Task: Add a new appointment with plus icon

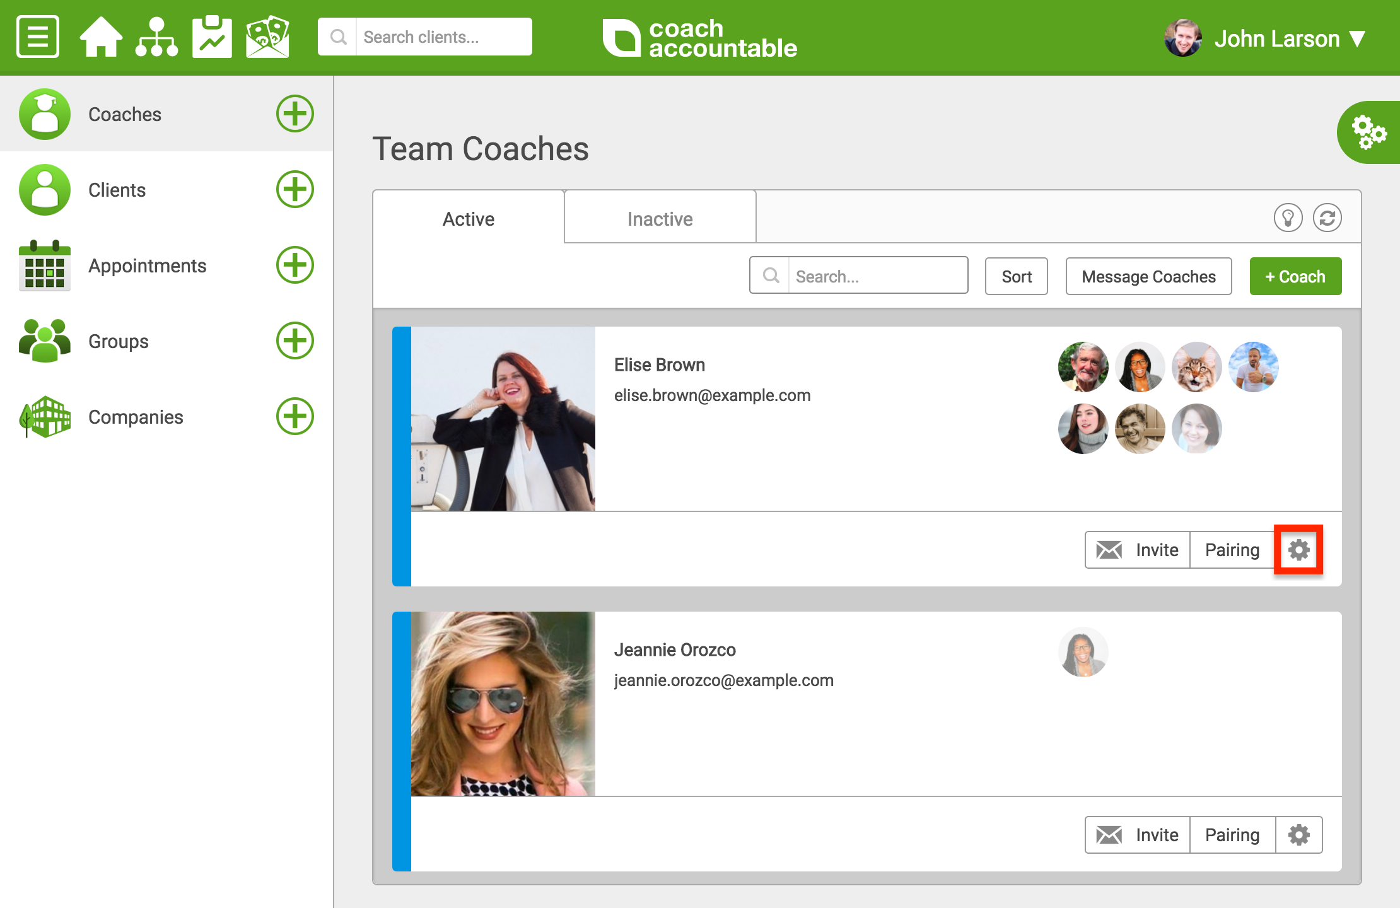Action: point(295,265)
